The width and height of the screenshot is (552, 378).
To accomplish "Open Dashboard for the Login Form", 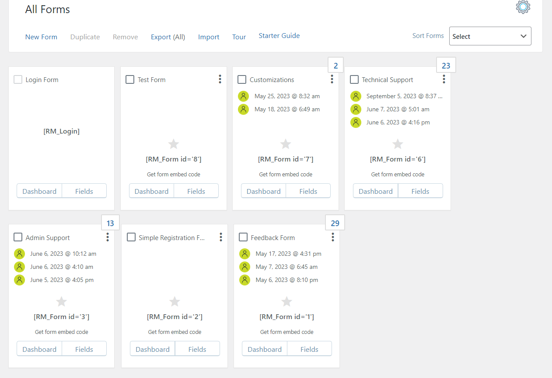I will click(x=39, y=191).
